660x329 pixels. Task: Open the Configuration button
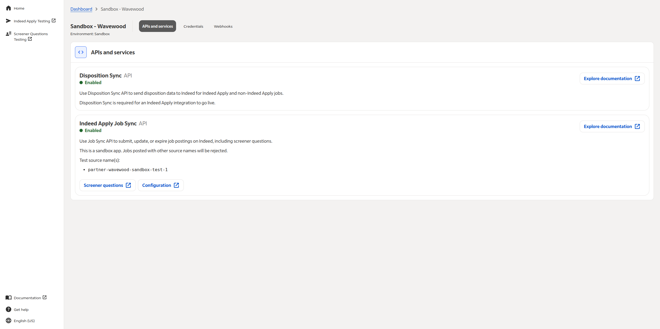coord(161,185)
